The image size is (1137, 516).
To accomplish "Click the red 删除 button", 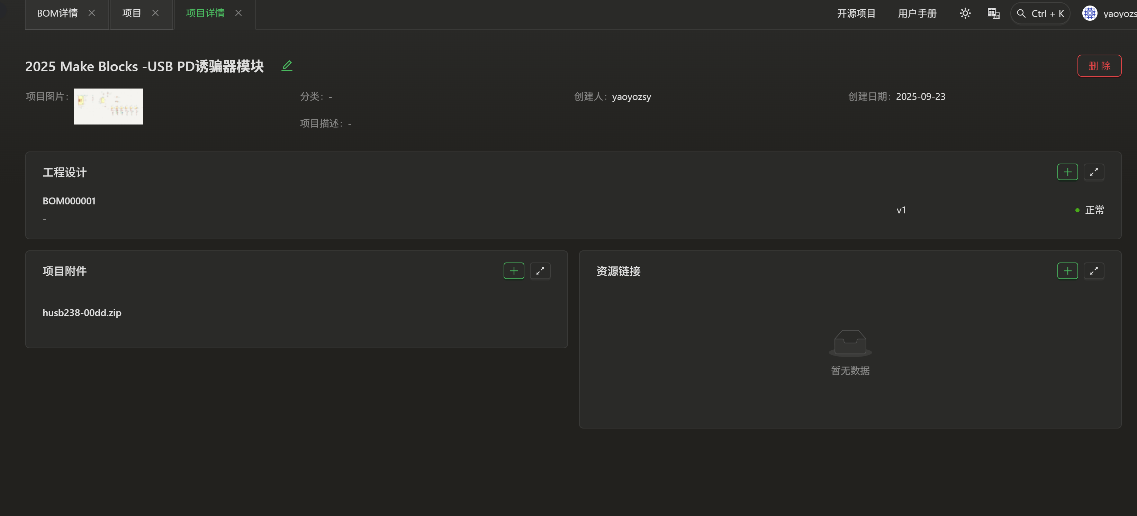I will tap(1099, 66).
